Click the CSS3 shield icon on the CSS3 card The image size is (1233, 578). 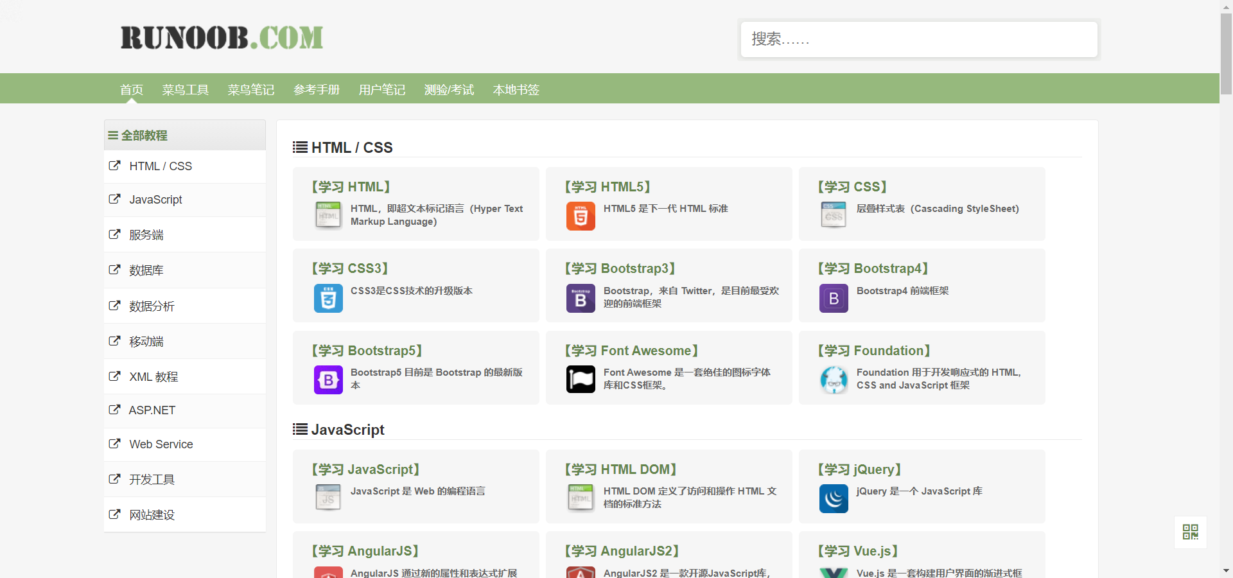click(328, 298)
